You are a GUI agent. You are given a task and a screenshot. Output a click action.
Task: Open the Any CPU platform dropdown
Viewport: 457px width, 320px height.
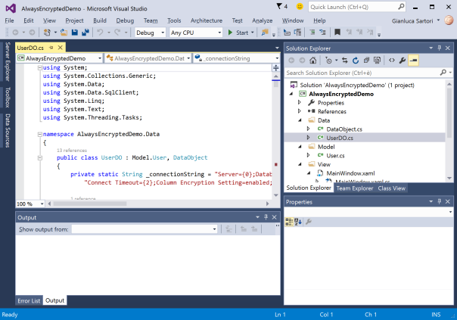195,33
